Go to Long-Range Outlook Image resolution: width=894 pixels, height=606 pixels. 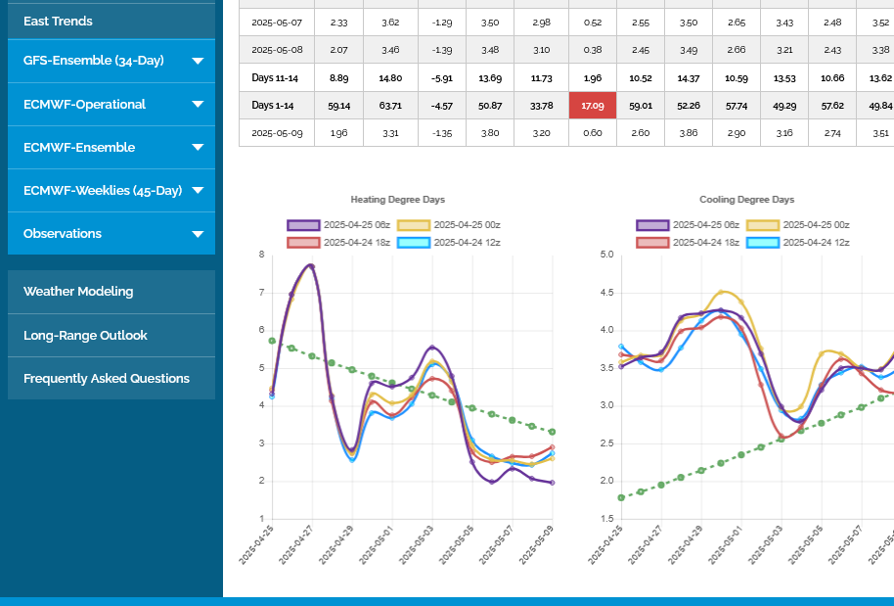(85, 335)
